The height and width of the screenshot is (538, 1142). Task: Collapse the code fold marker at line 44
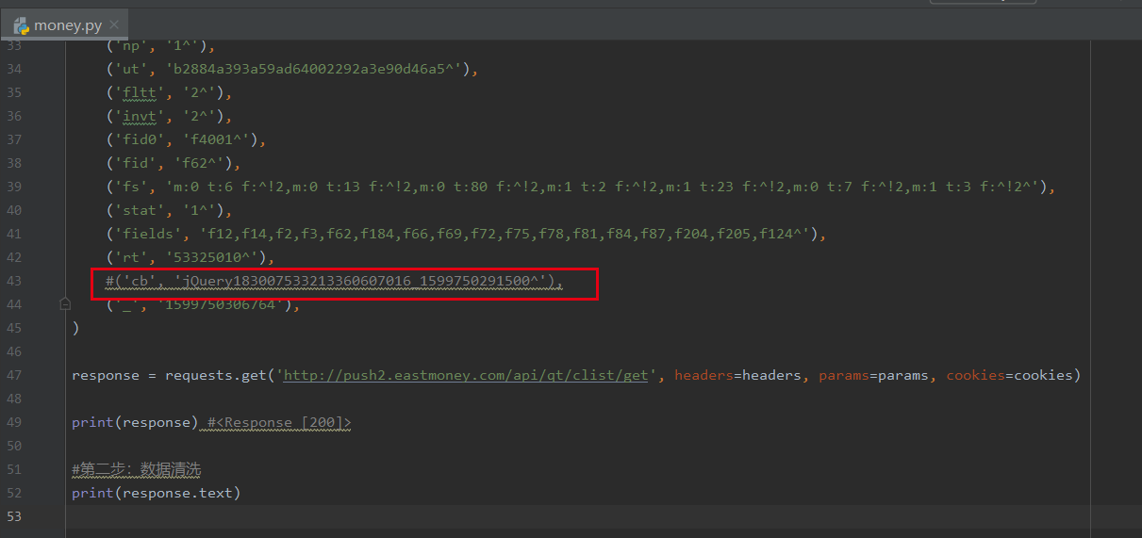[65, 304]
